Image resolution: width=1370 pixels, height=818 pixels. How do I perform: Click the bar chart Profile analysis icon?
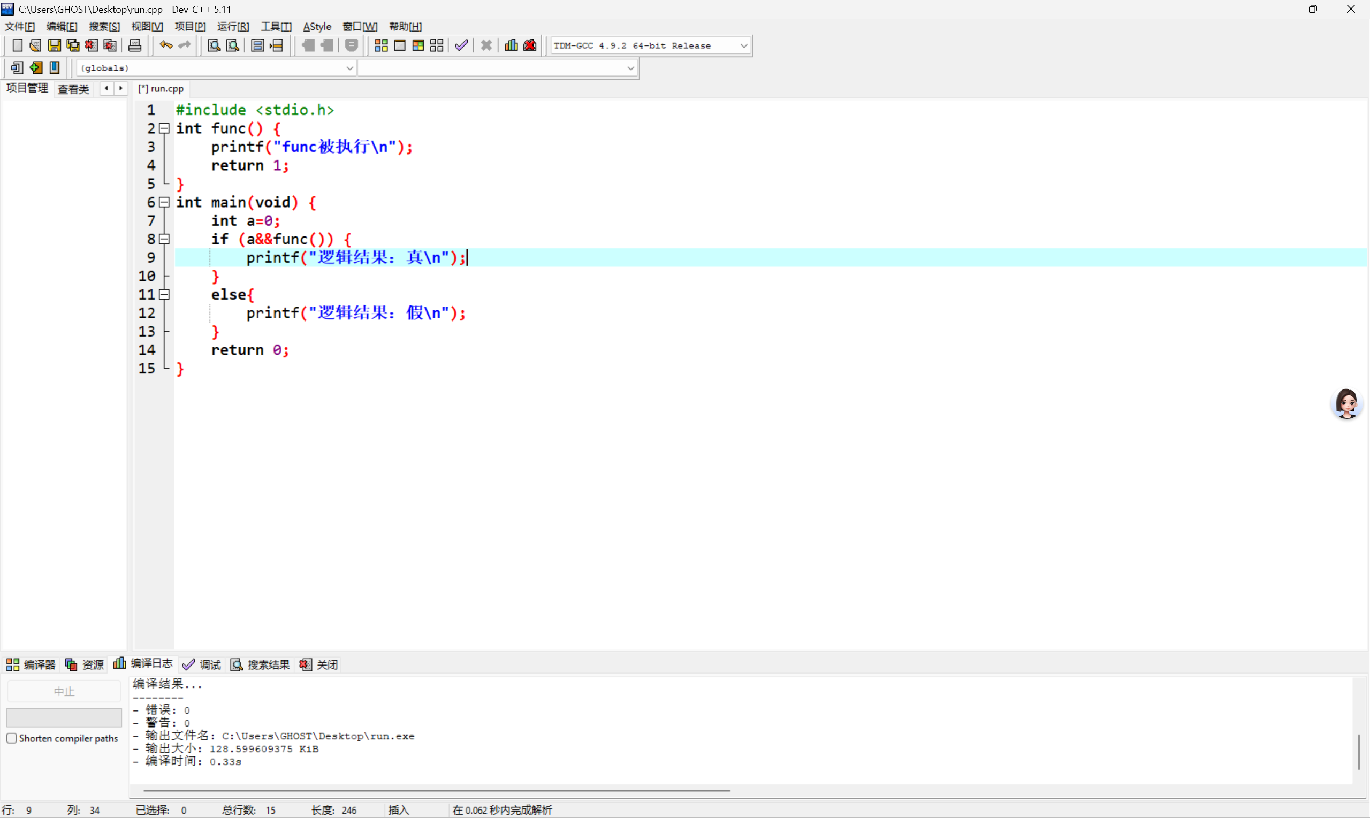[511, 45]
